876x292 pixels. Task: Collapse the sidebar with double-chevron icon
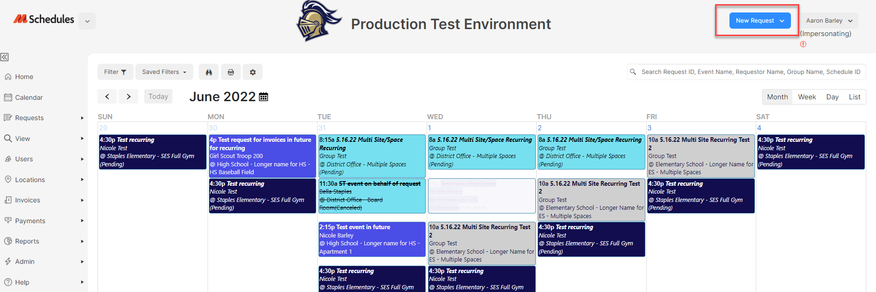[5, 57]
